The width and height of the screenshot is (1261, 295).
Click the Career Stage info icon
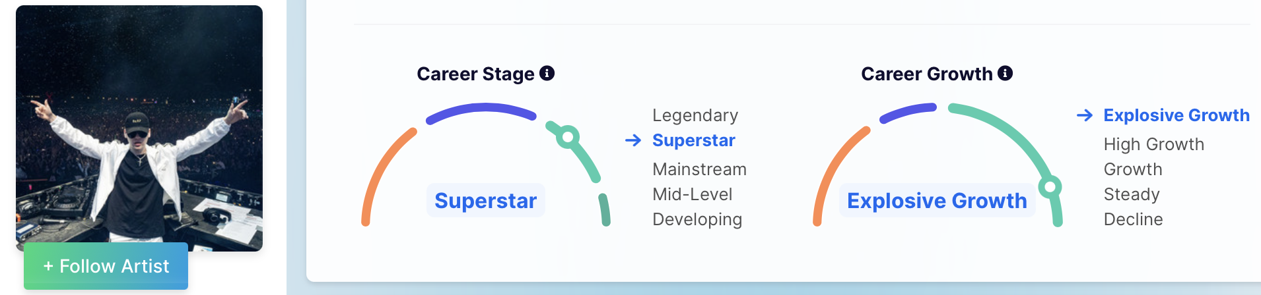coord(547,73)
